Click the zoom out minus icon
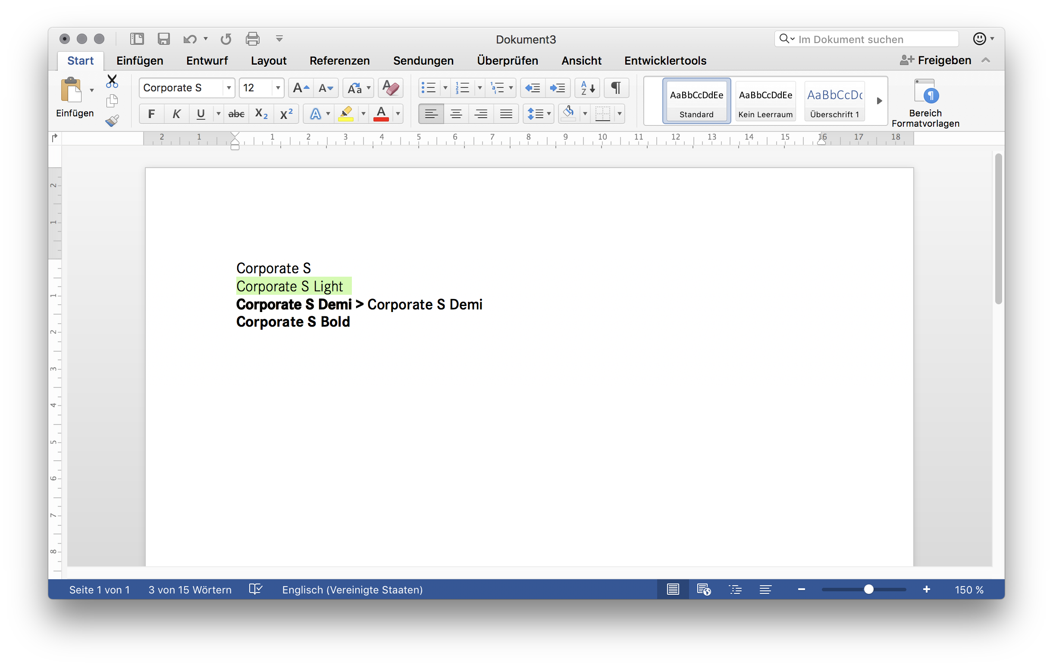The width and height of the screenshot is (1053, 668). click(801, 590)
